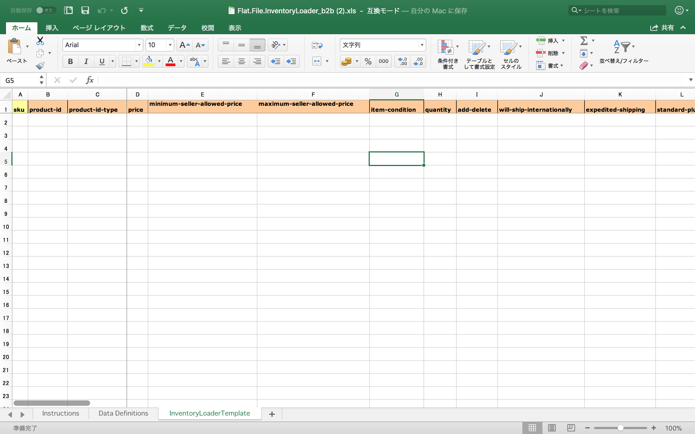Click Increase Decimal icon
Viewport: 695px width, 434px height.
pos(402,61)
